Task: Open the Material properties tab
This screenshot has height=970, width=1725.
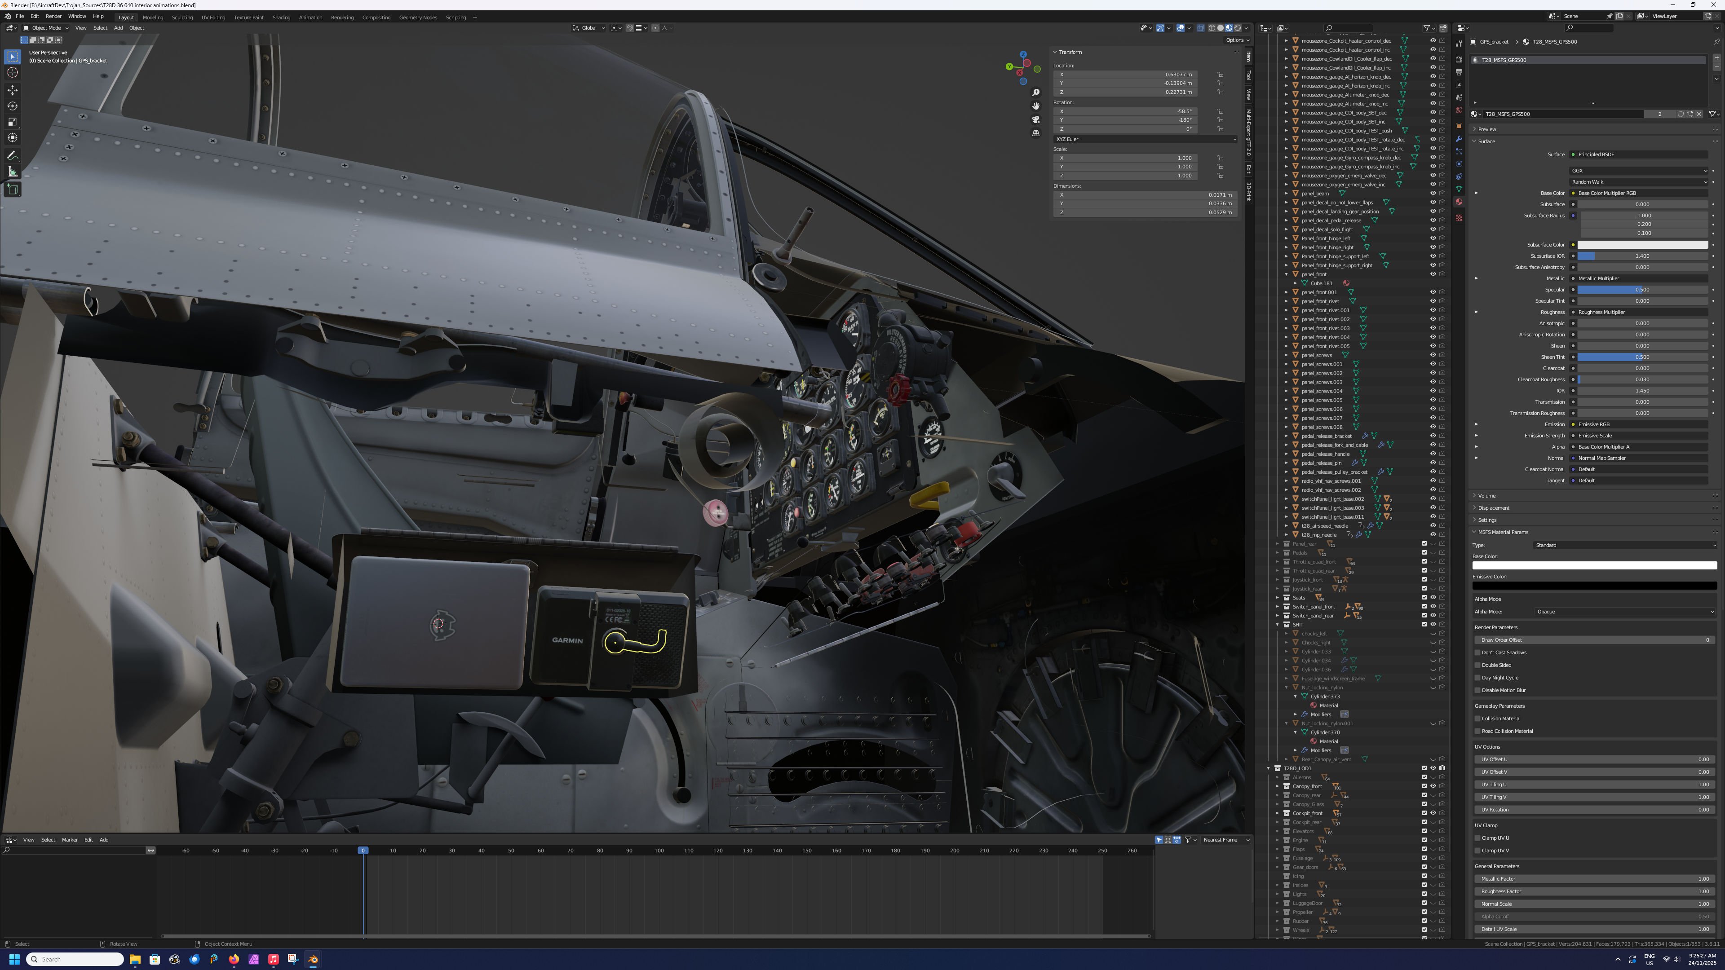Action: tap(1459, 202)
